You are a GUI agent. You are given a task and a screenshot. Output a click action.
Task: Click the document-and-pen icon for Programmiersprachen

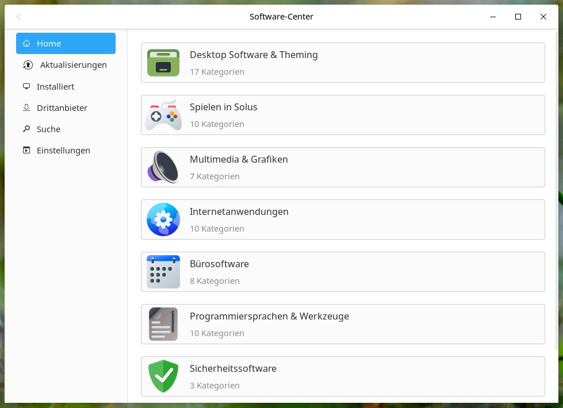coord(163,324)
